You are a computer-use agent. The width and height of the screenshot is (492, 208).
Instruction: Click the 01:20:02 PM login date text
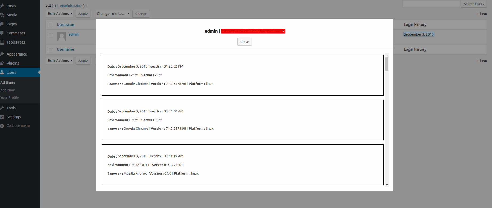[x=151, y=66]
